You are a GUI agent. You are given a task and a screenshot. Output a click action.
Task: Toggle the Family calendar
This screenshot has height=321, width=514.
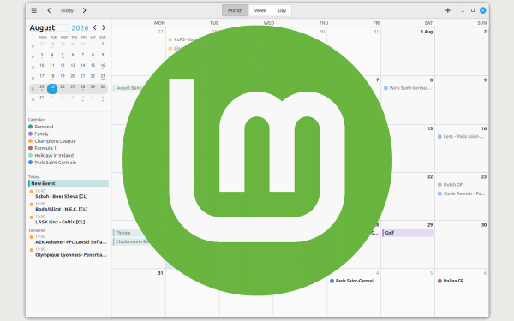coord(39,134)
